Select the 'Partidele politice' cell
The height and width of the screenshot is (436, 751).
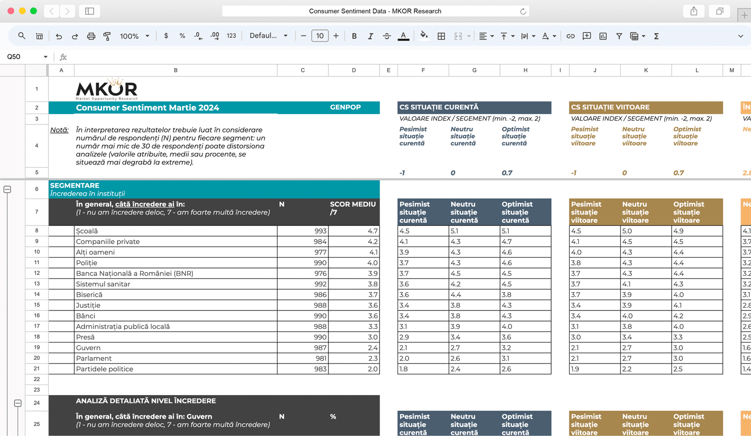pyautogui.click(x=176, y=369)
